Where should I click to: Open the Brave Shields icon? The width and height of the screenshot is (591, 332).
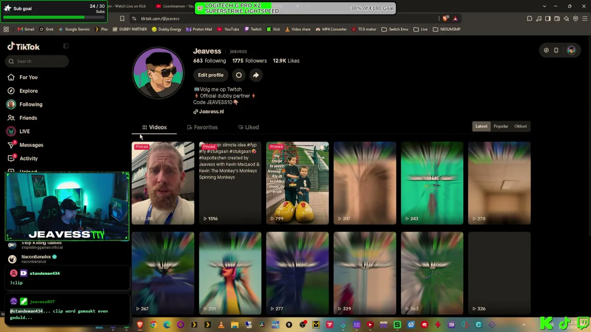(x=445, y=18)
